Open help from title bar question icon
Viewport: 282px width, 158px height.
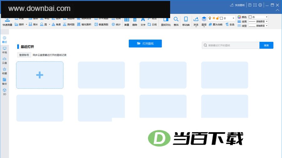pyautogui.click(x=250, y=5)
